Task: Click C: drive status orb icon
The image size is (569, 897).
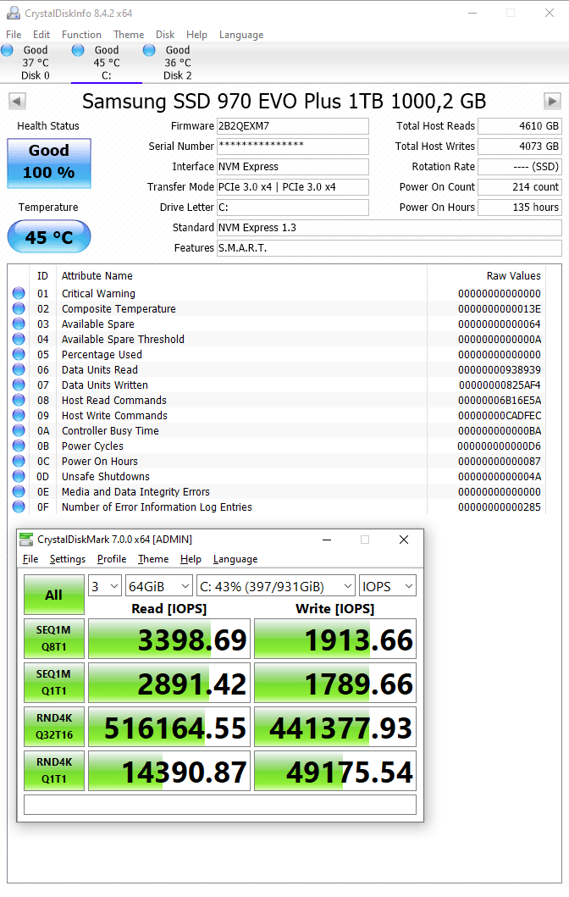Action: click(79, 50)
